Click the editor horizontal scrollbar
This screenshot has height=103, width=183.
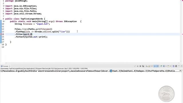92,63
